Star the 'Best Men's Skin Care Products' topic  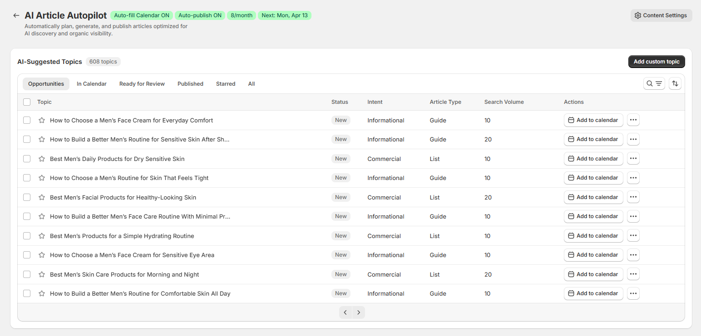[42, 274]
